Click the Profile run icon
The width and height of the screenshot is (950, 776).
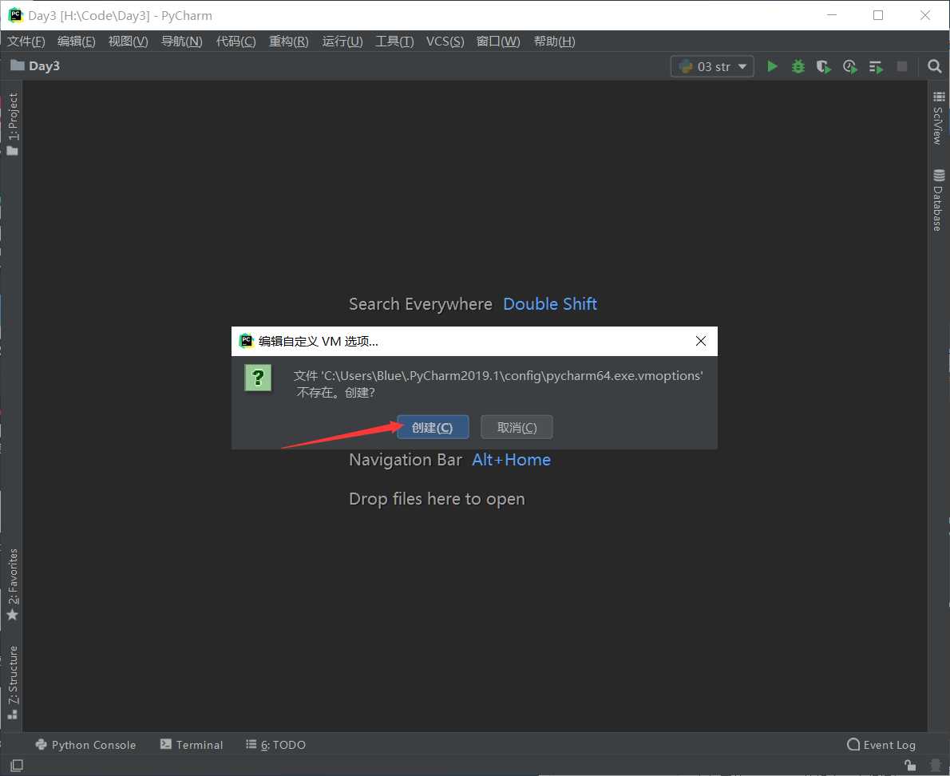(850, 66)
